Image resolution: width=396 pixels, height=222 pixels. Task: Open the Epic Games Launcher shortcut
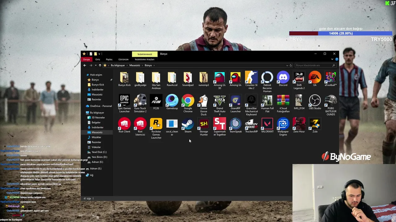tap(124, 104)
